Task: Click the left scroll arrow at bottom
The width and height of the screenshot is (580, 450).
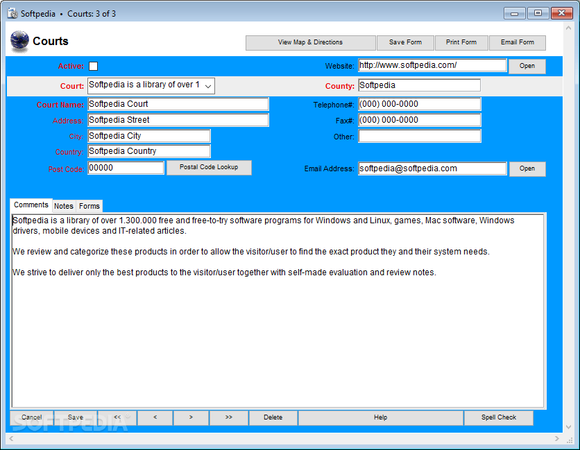Action: [x=10, y=439]
